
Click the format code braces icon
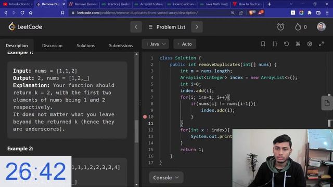tap(275, 44)
